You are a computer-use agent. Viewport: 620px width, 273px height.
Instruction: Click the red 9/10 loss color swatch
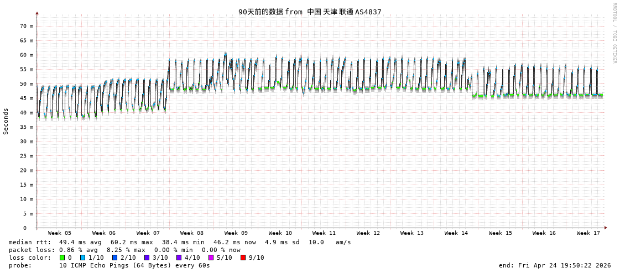coord(243,258)
